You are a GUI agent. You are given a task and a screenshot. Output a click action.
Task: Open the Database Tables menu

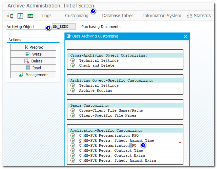tap(118, 15)
